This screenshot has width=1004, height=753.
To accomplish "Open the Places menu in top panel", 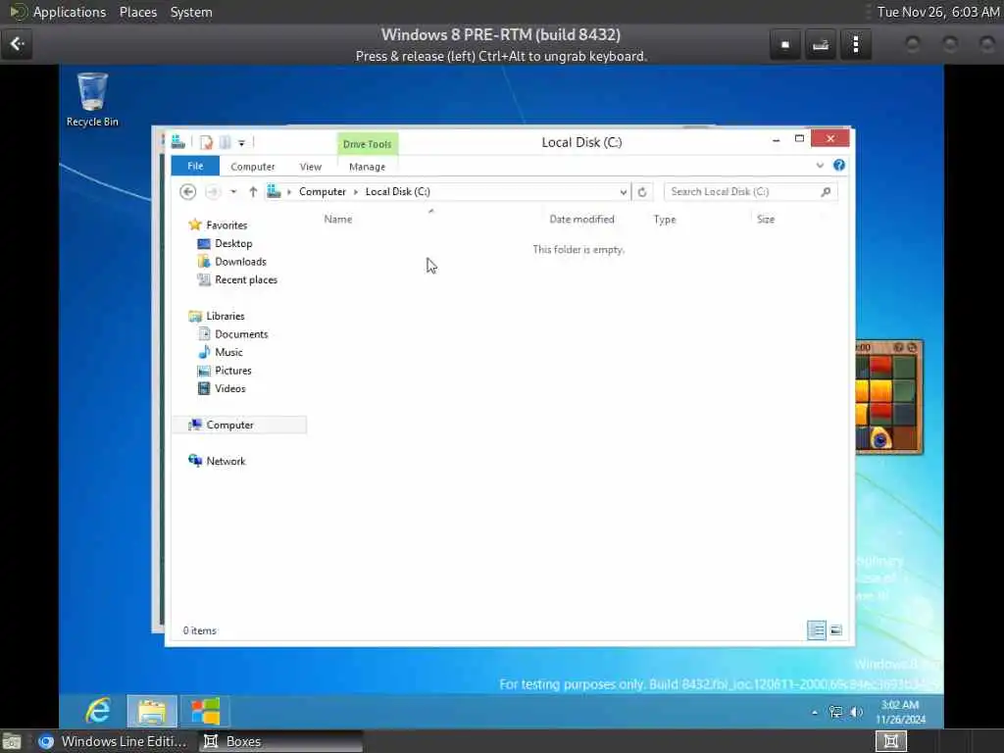I will coord(138,12).
